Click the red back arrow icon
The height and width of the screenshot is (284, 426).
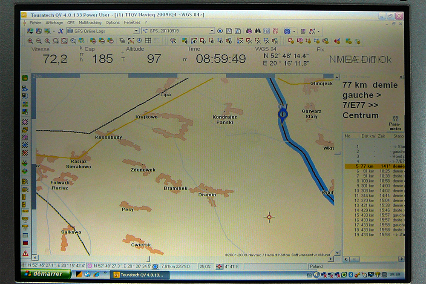(337, 41)
